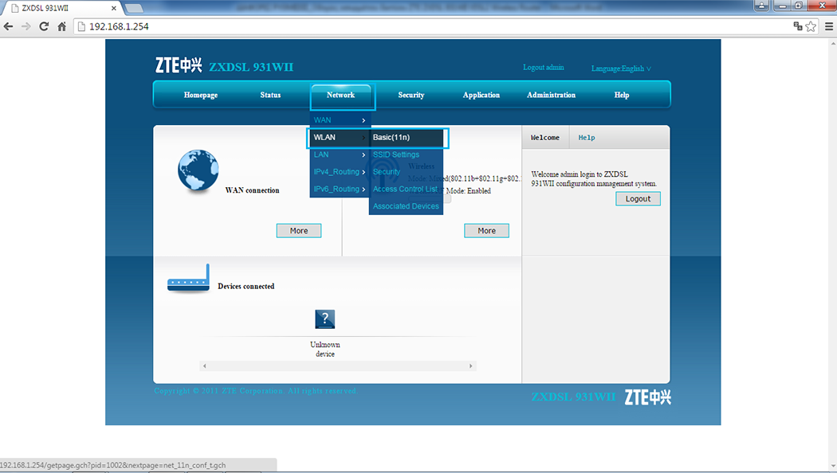
Task: Click the WAN connection globe icon
Action: tap(198, 170)
